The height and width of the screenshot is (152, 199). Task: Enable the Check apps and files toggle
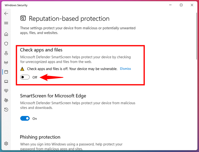tap(25, 77)
